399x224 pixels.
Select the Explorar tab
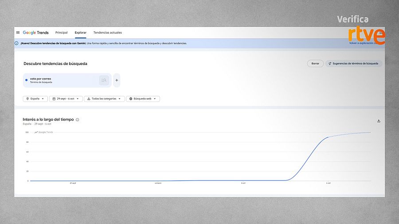coord(80,32)
